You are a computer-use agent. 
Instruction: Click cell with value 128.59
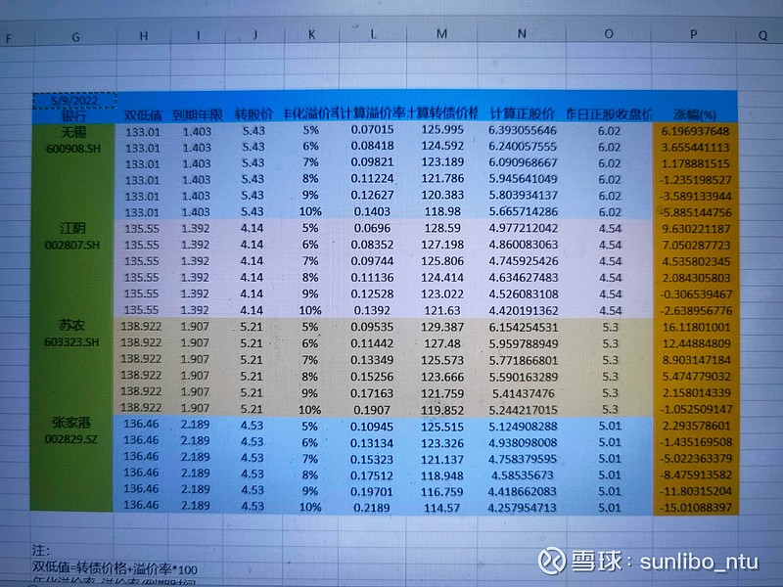pyautogui.click(x=442, y=228)
